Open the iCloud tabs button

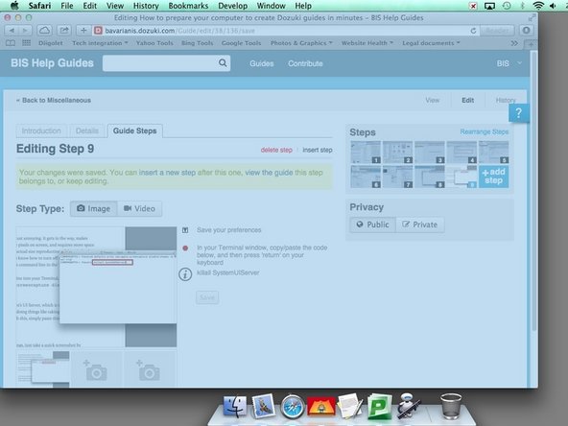tap(44, 31)
